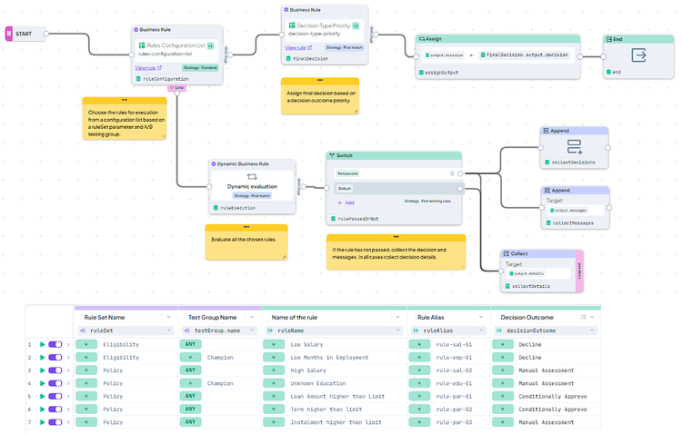Image resolution: width=682 pixels, height=434 pixels.
Task: Delete the Not passed switch condition
Action: (x=451, y=173)
